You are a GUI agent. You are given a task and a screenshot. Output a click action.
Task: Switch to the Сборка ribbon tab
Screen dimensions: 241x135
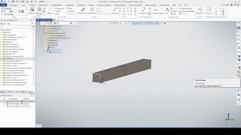tap(32, 5)
